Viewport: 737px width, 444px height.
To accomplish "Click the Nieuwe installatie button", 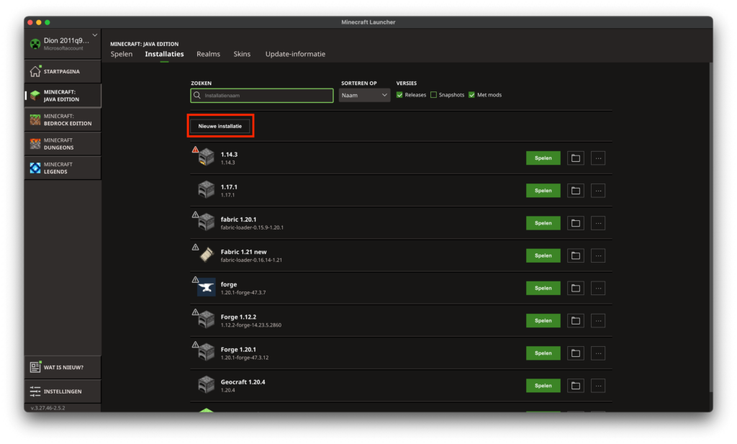I will click(x=220, y=126).
